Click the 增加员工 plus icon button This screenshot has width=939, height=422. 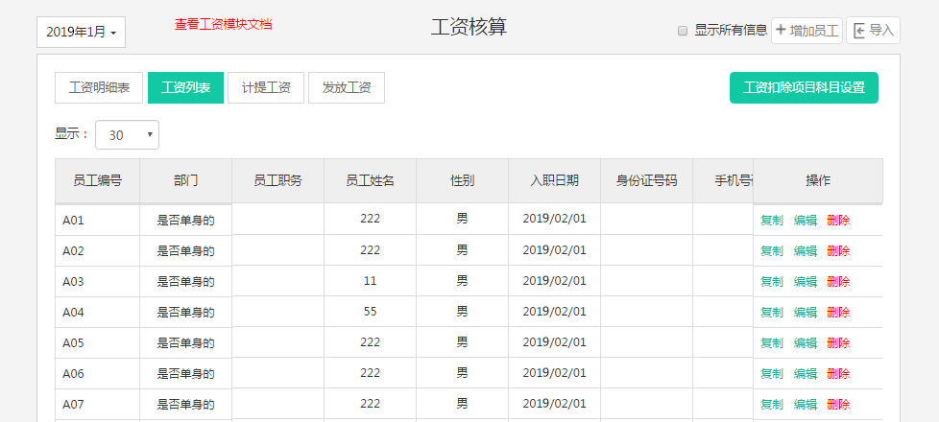click(807, 31)
